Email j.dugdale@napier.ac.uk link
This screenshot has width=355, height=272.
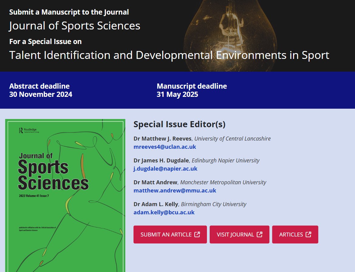coord(165,169)
